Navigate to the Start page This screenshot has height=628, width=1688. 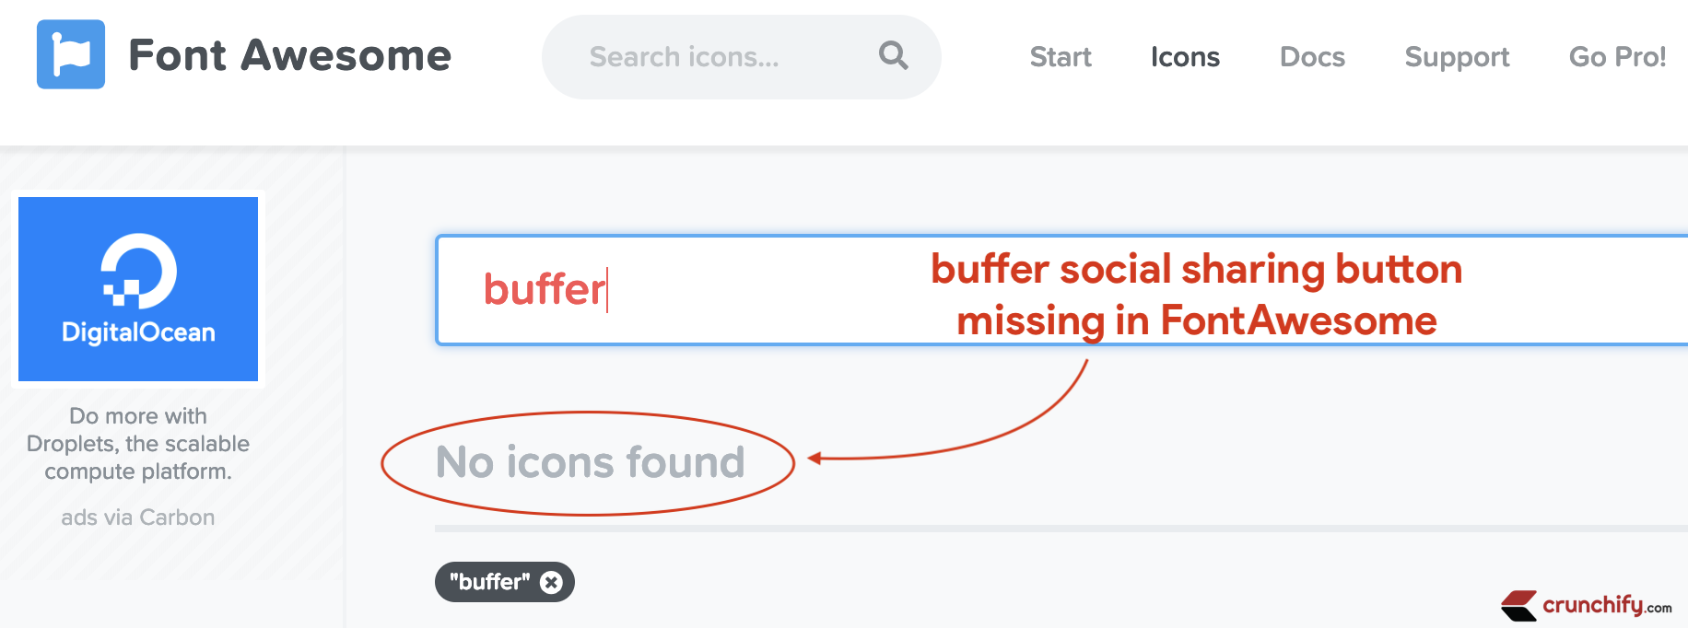(1061, 57)
